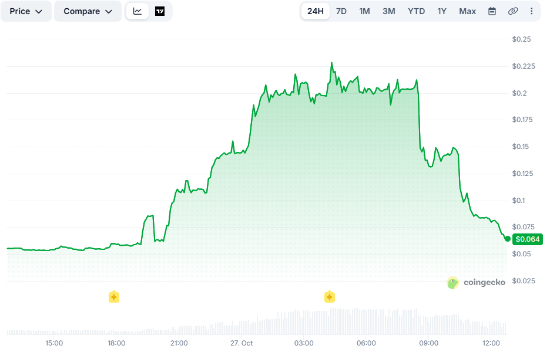Open the calendar date range picker
This screenshot has height=349, width=550.
(x=492, y=11)
